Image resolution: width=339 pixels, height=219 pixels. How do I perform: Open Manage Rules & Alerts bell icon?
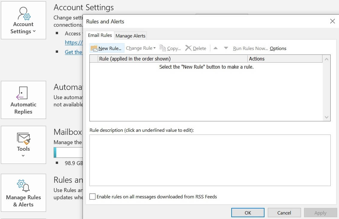[23, 186]
